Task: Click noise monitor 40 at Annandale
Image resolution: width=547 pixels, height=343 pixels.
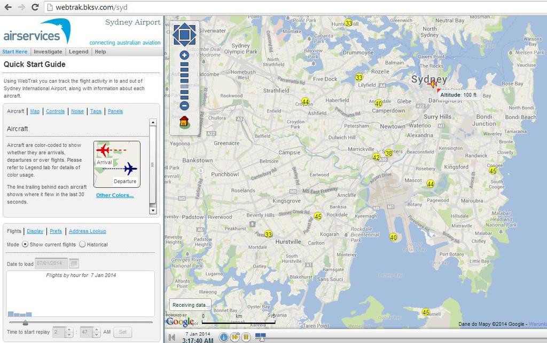Action: click(x=379, y=103)
